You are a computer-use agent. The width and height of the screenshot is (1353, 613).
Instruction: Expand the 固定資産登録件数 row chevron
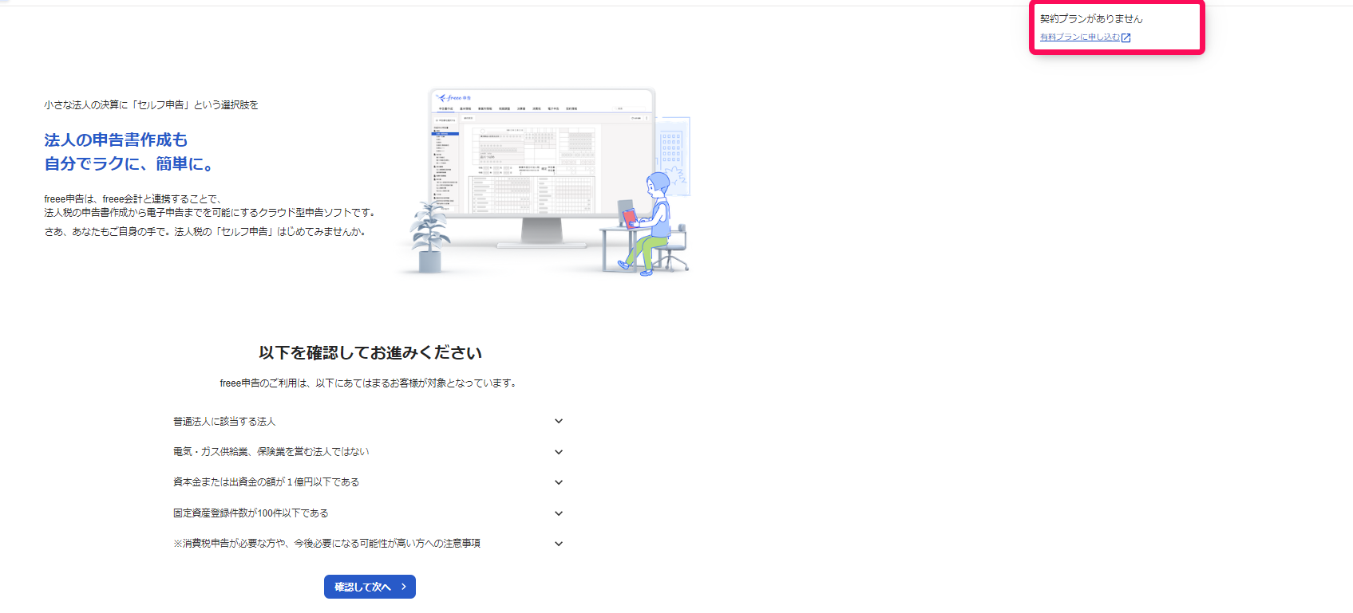559,513
